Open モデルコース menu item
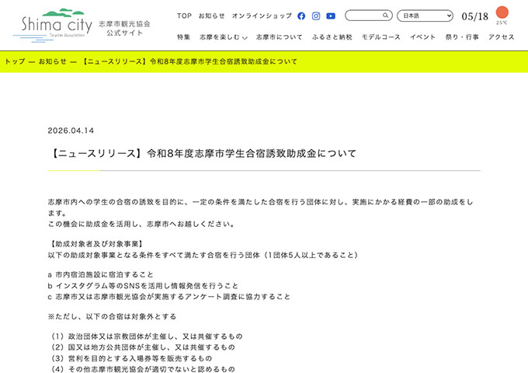 tap(380, 37)
